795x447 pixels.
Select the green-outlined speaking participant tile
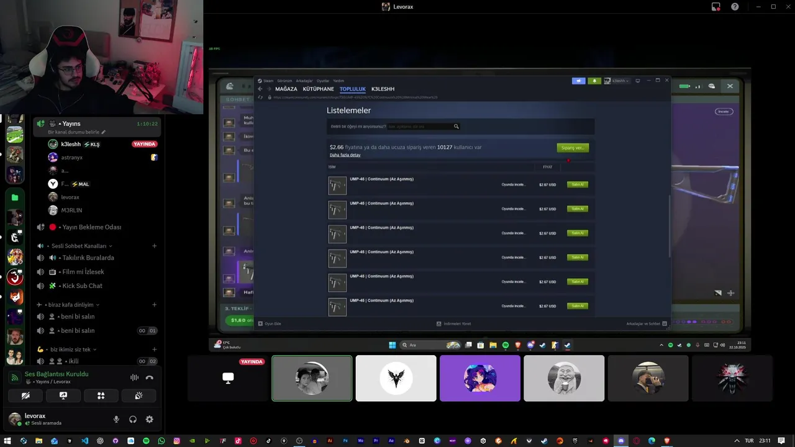[312, 378]
